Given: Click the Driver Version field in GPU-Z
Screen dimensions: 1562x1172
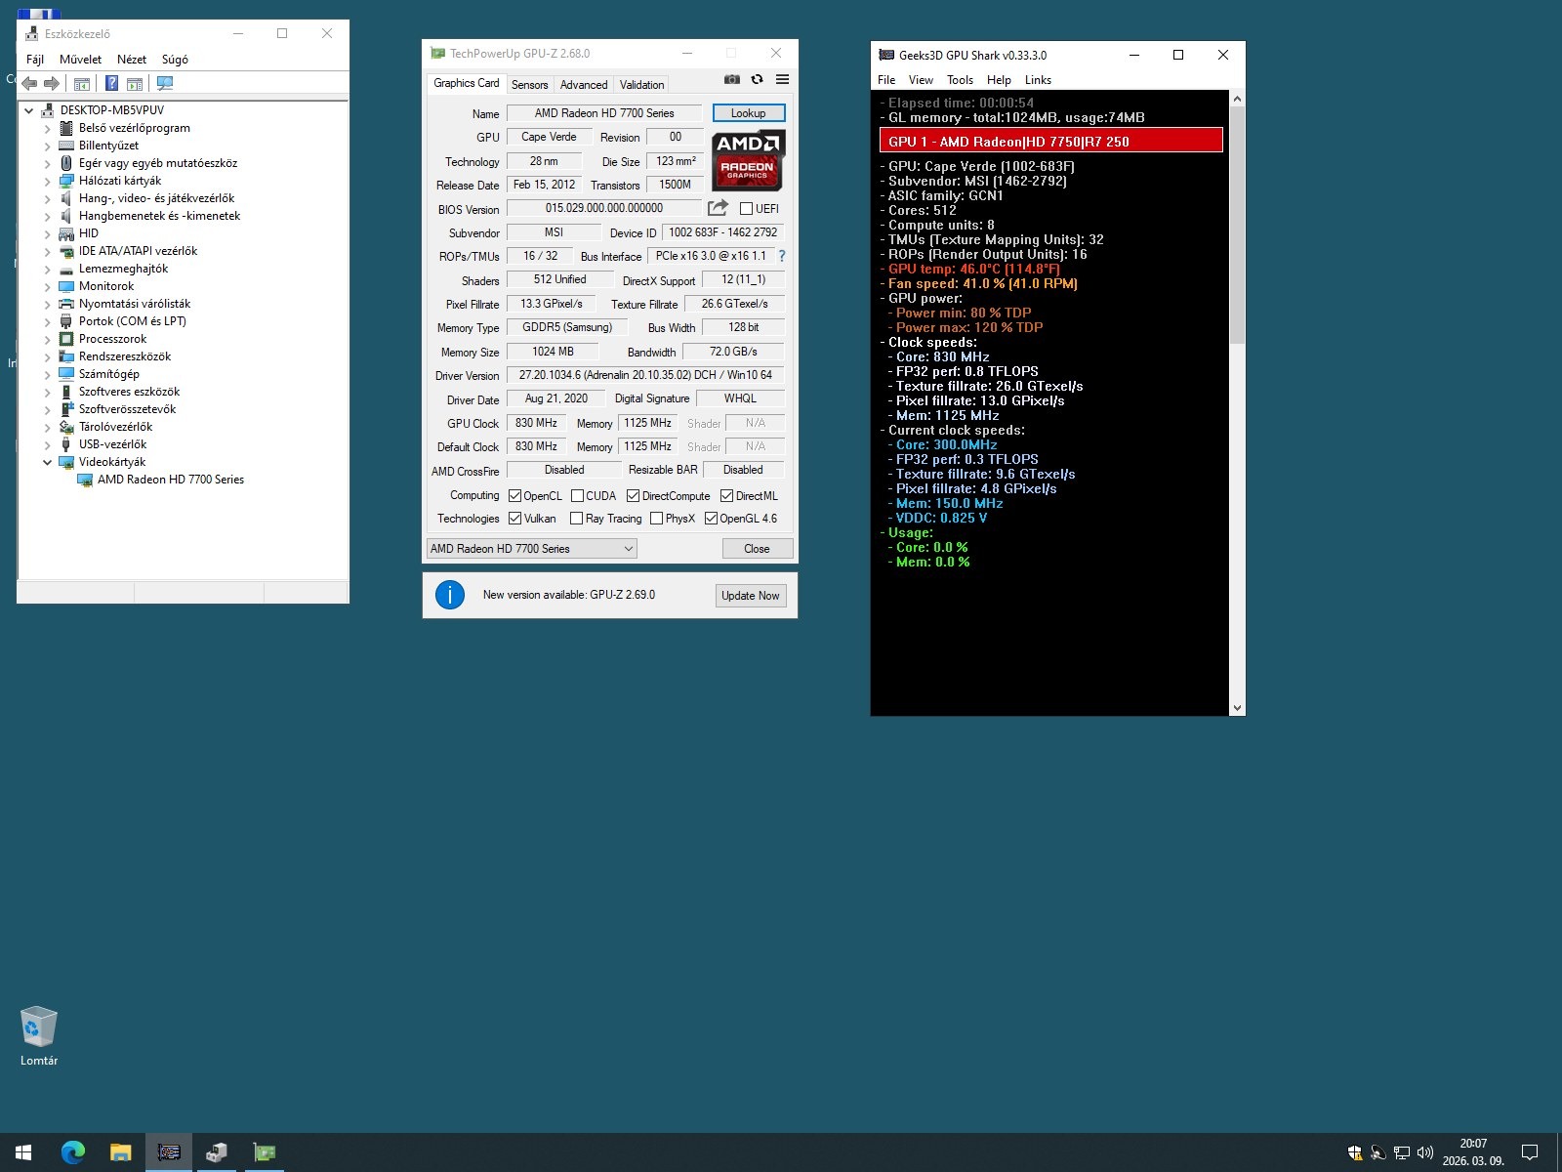Looking at the screenshot, I should click(x=645, y=375).
